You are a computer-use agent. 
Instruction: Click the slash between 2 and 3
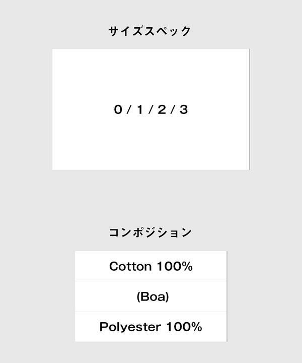coord(172,109)
